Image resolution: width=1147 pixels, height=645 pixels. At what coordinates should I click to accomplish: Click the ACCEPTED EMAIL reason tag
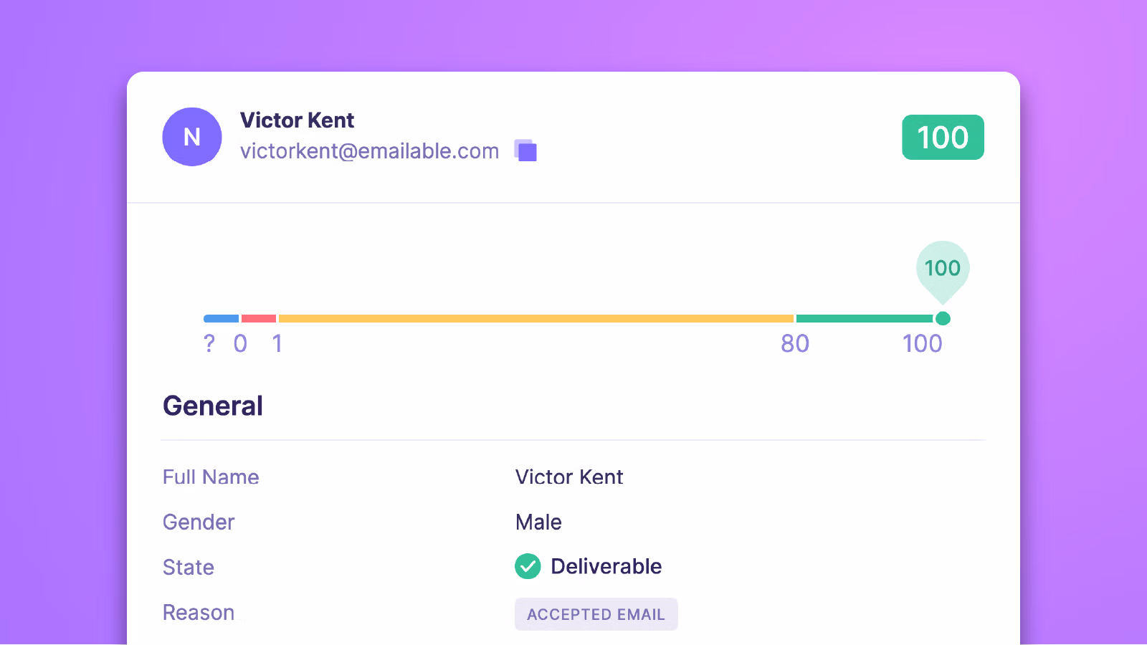tap(596, 614)
